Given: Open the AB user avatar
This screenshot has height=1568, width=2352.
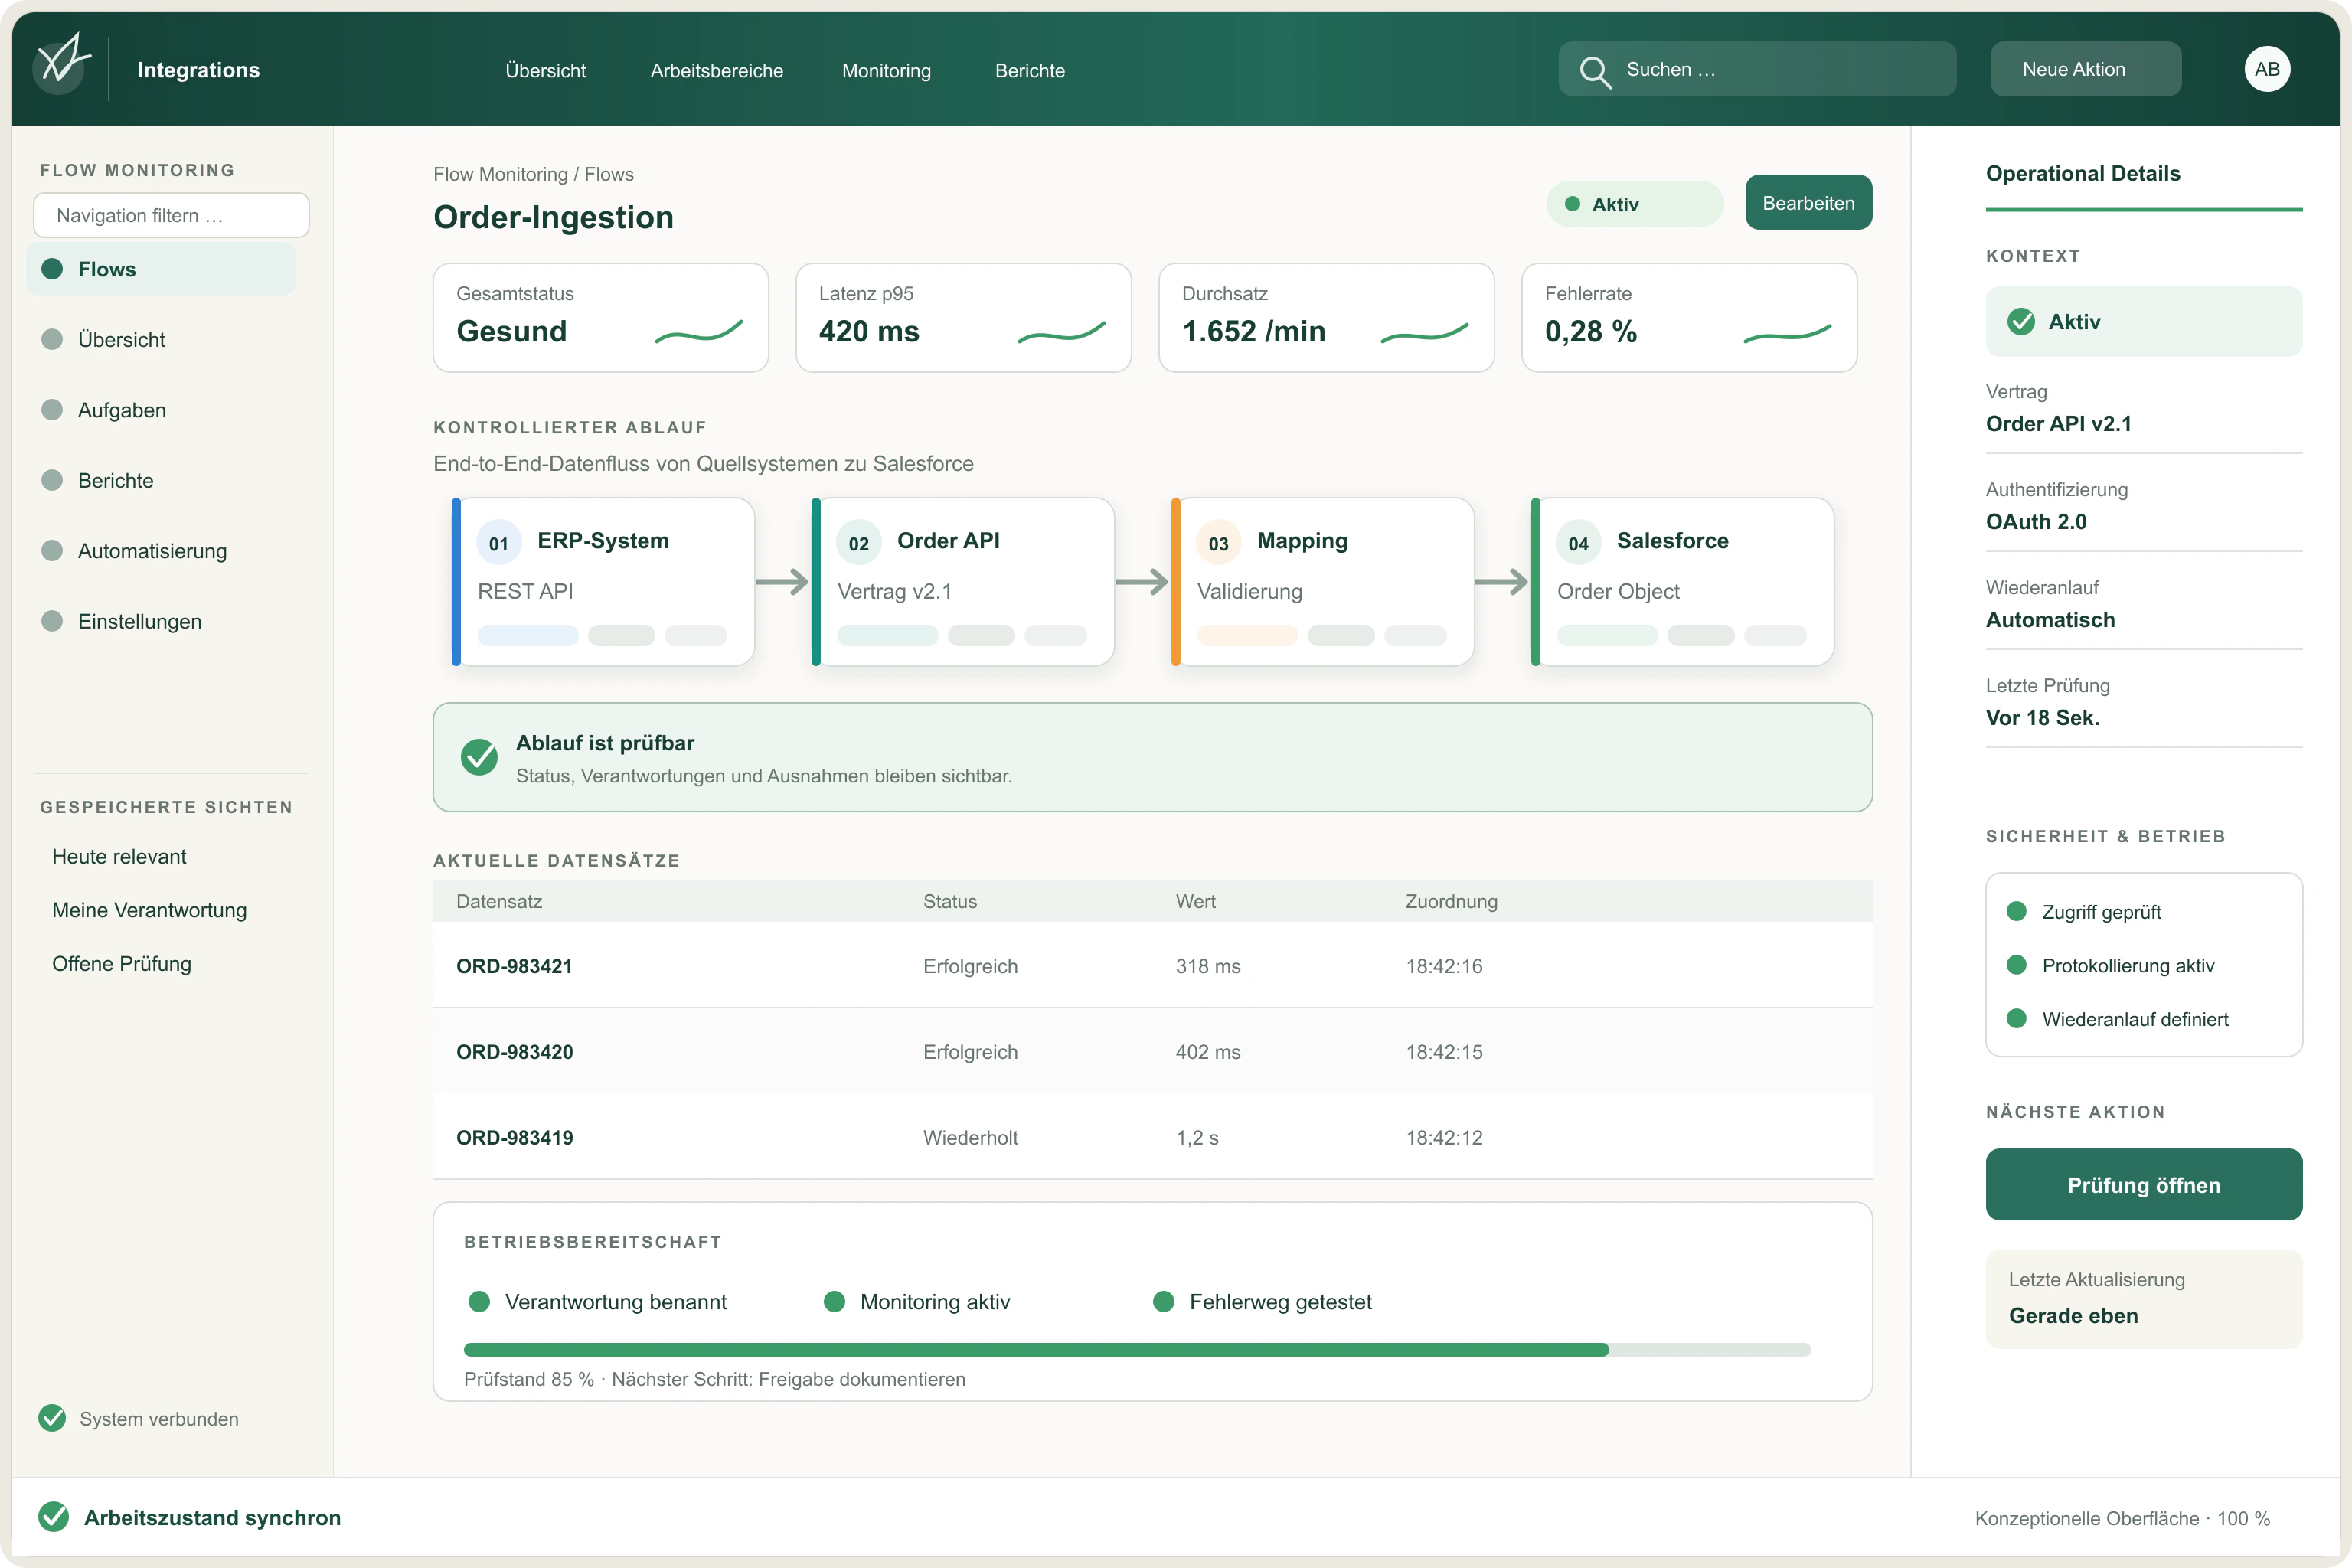Looking at the screenshot, I should click(x=2267, y=69).
